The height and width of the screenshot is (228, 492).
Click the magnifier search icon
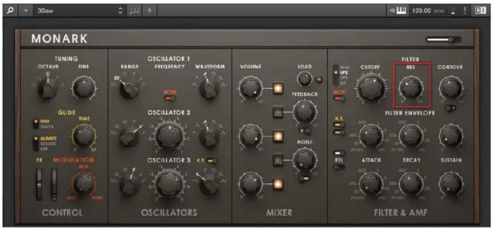(11, 10)
